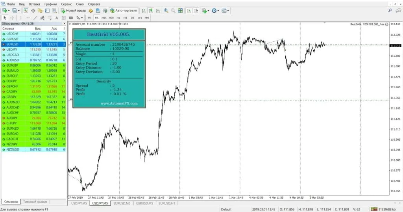
Task: Close the Обзор рынка panel
Action: (x=64, y=24)
